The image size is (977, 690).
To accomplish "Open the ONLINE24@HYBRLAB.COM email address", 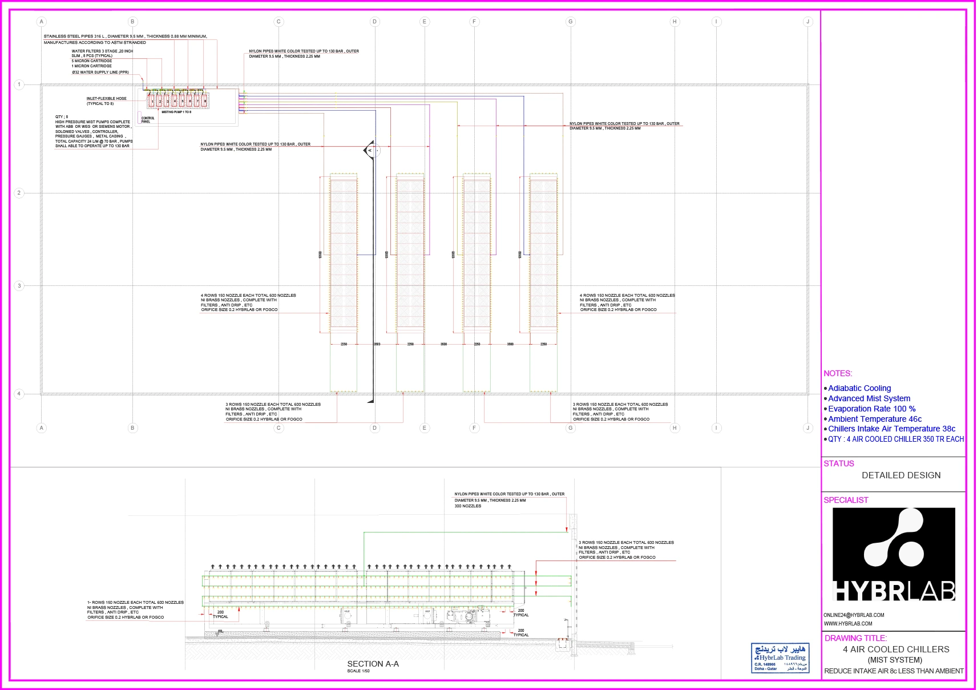I will tap(854, 615).
